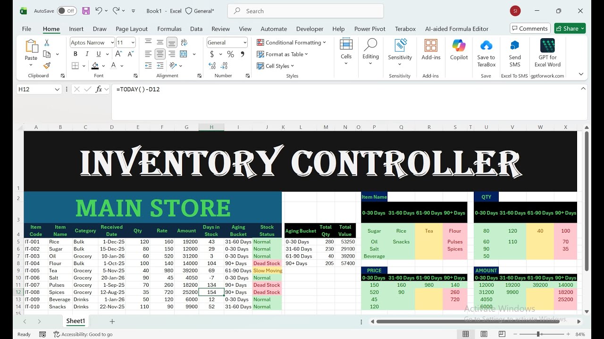Toggle the AutoSave switch
This screenshot has height=339, width=604.
tap(67, 11)
